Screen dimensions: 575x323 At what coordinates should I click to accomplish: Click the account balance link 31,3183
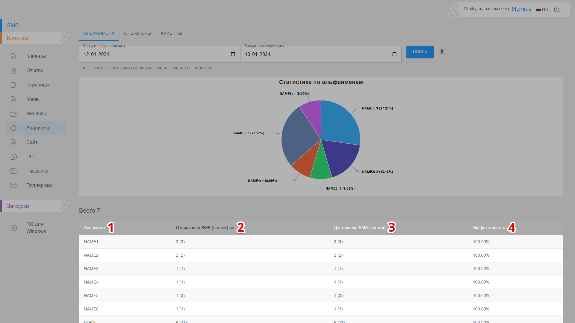[521, 9]
